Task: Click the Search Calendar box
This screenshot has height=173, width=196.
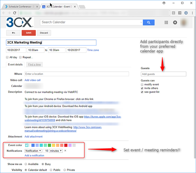Action: point(91,22)
